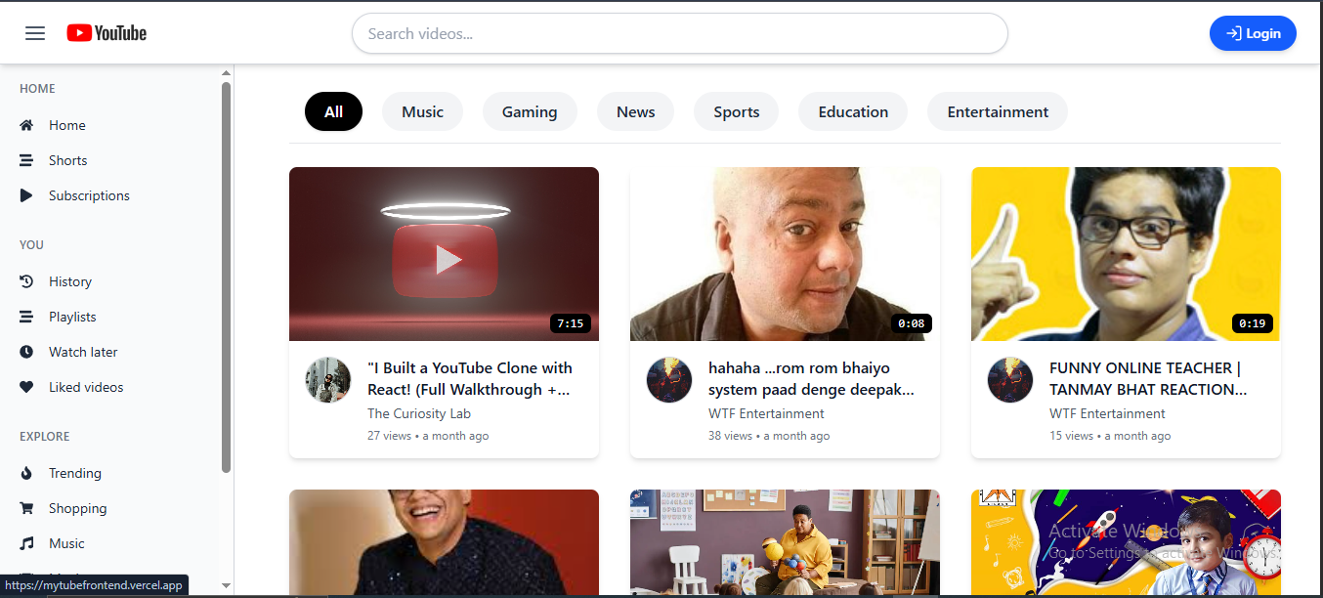Click title "hahaha ...rom rom bhaiyo"
This screenshot has height=598, width=1323.
pos(812,379)
